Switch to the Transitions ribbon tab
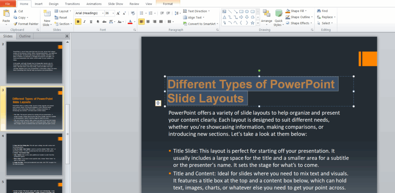 (72, 3)
